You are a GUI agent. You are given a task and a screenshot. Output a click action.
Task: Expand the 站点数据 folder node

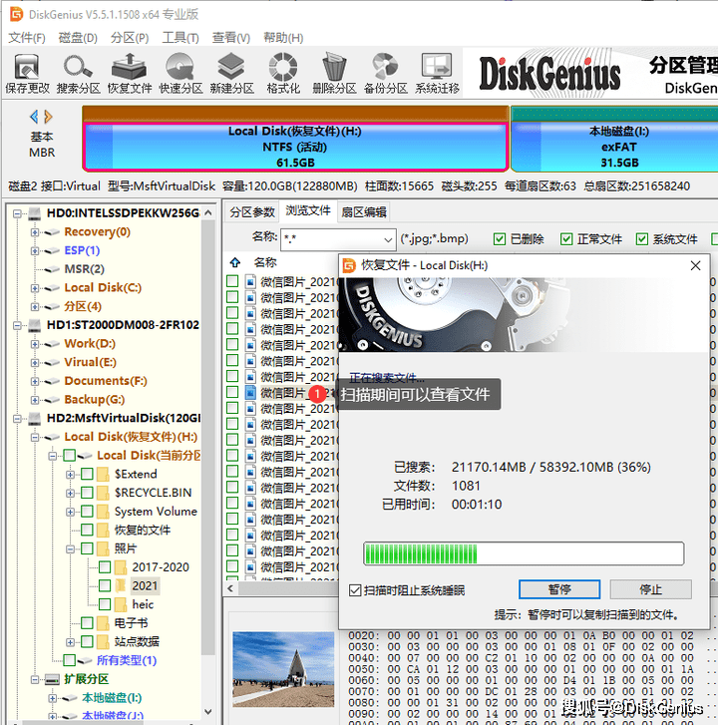[70, 642]
